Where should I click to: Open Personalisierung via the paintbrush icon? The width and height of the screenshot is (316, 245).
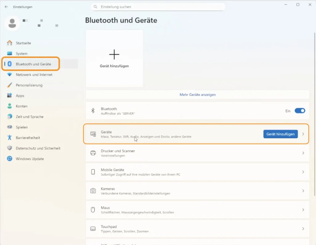(10, 85)
